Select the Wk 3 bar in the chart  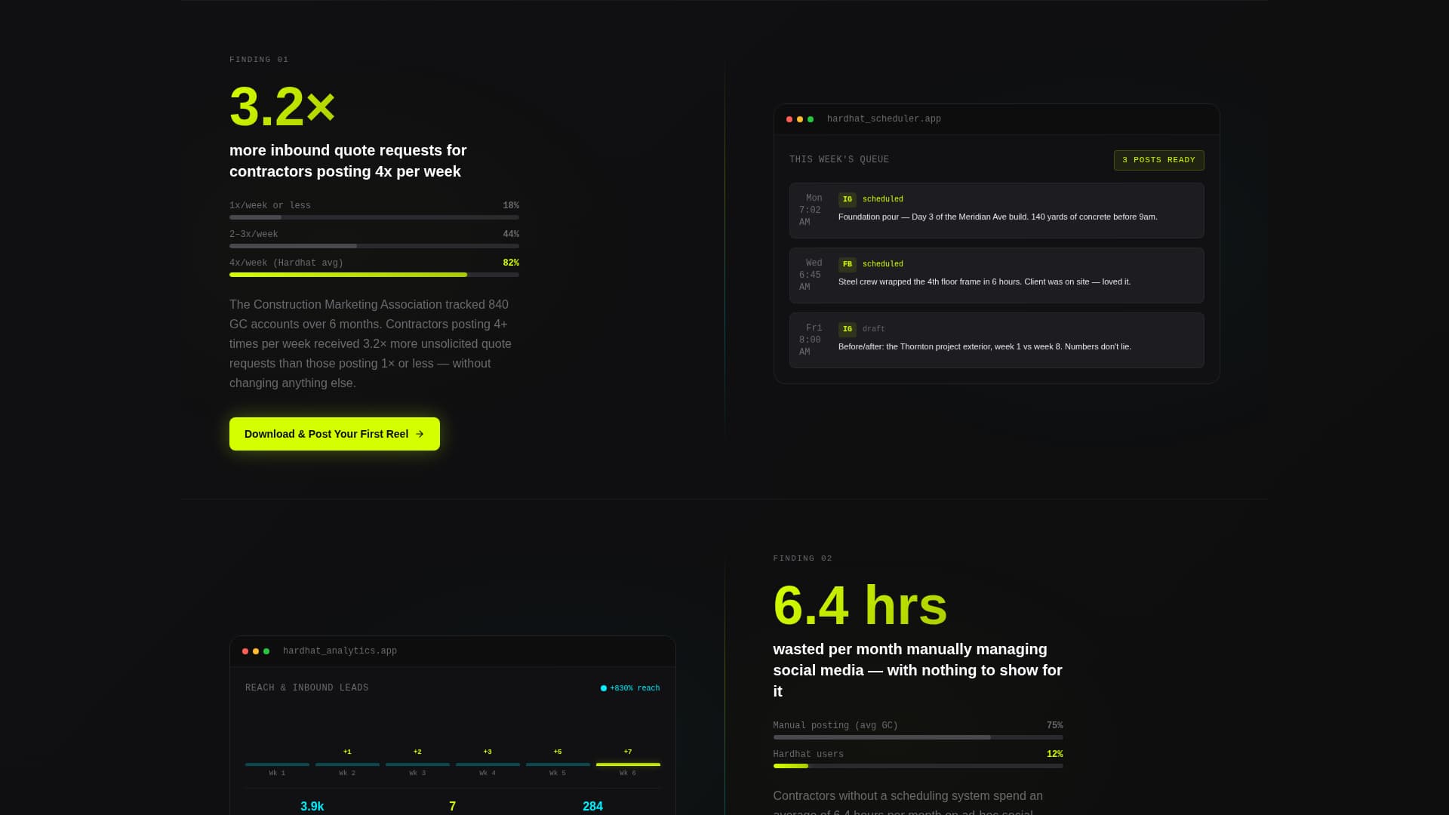click(x=417, y=764)
